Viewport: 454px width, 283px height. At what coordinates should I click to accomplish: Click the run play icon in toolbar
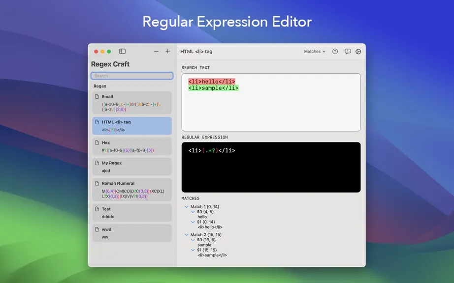coord(358,52)
